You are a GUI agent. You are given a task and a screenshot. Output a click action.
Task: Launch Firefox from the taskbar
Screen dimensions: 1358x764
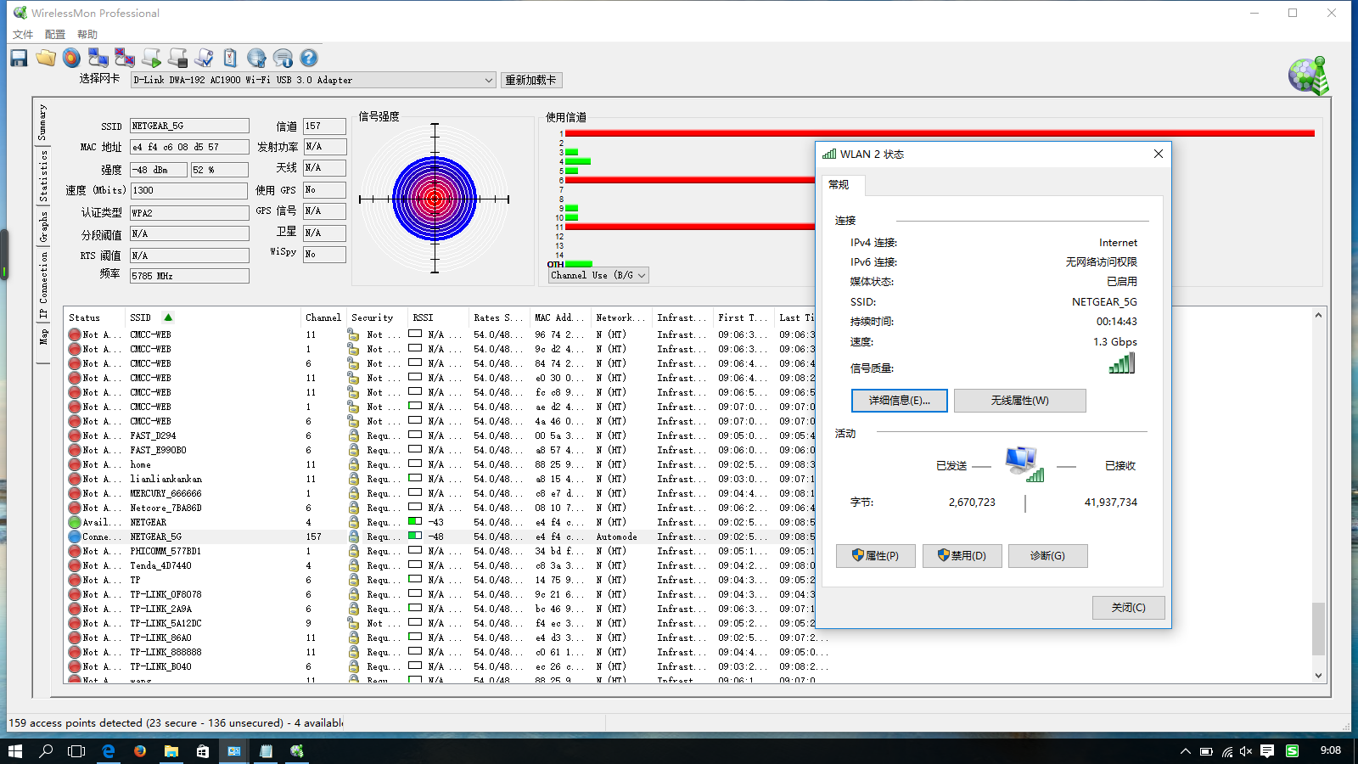[x=140, y=751]
